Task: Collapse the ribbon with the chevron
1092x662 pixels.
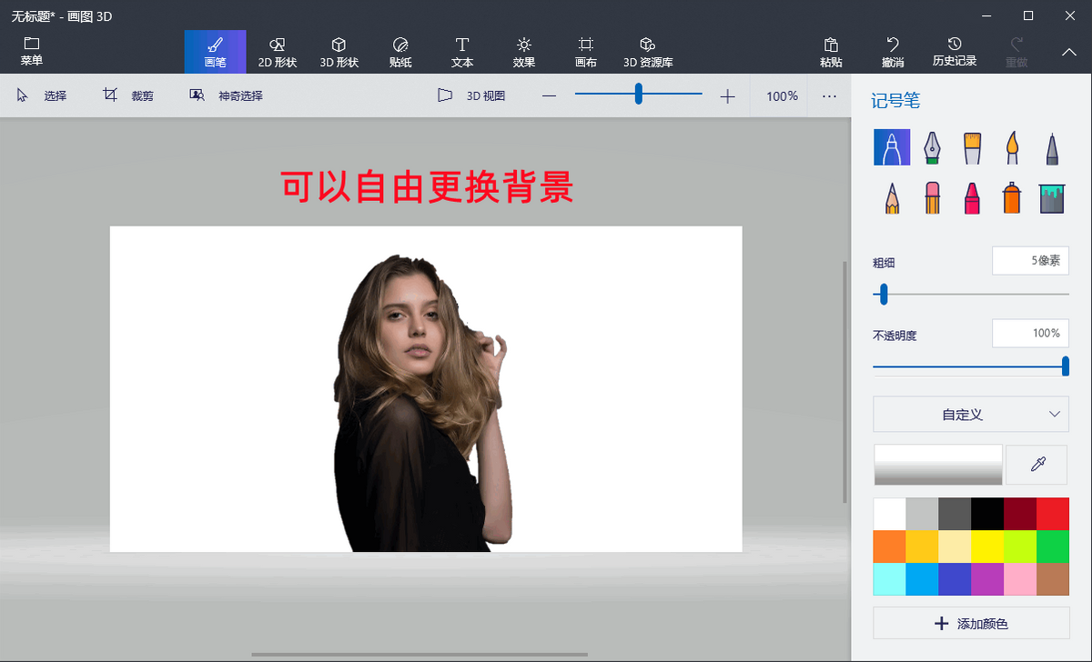Action: tap(1069, 53)
